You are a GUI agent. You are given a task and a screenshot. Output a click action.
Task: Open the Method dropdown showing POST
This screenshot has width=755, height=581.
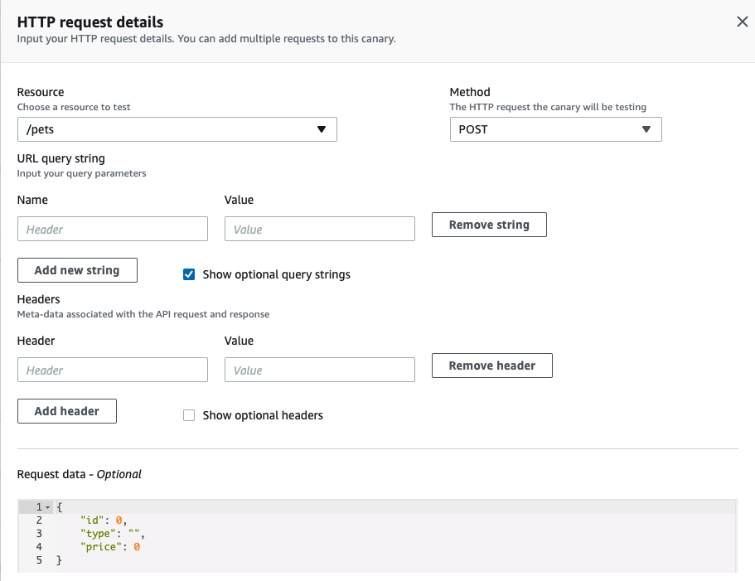point(555,129)
